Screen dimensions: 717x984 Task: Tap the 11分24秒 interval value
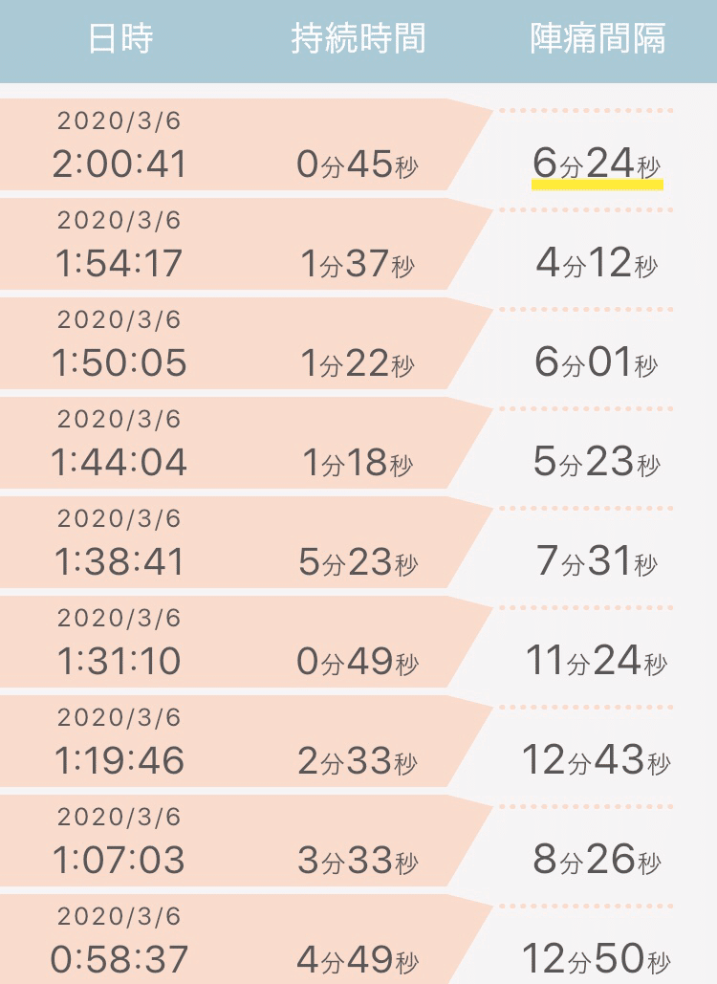(597, 661)
